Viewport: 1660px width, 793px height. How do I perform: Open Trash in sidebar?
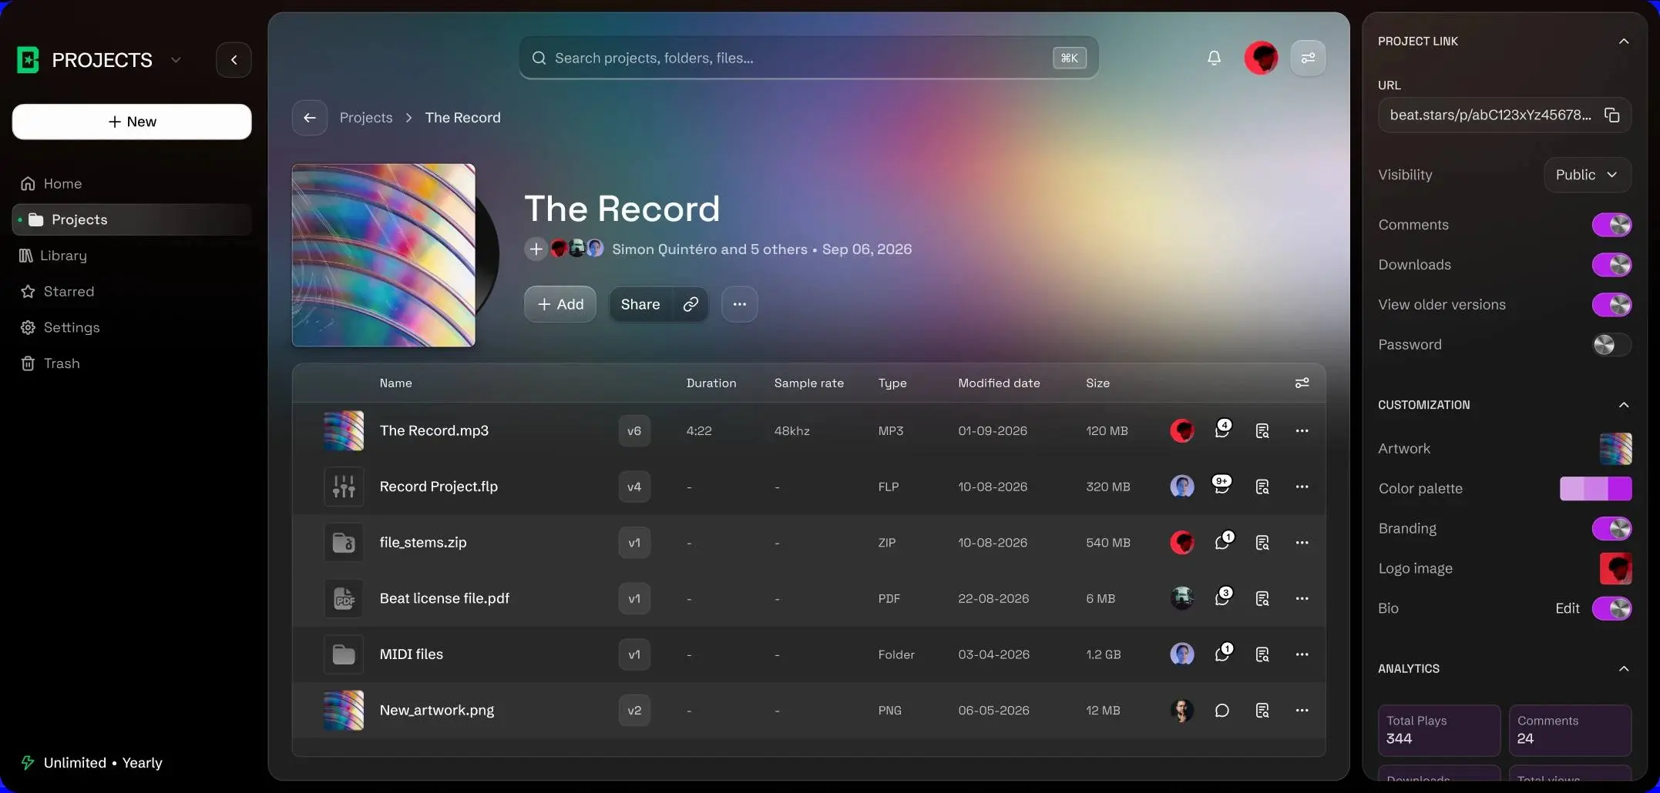tap(50, 363)
